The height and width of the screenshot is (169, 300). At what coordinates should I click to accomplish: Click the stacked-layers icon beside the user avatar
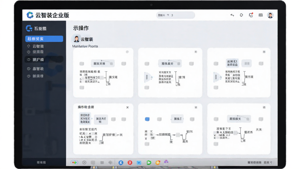click(x=260, y=15)
